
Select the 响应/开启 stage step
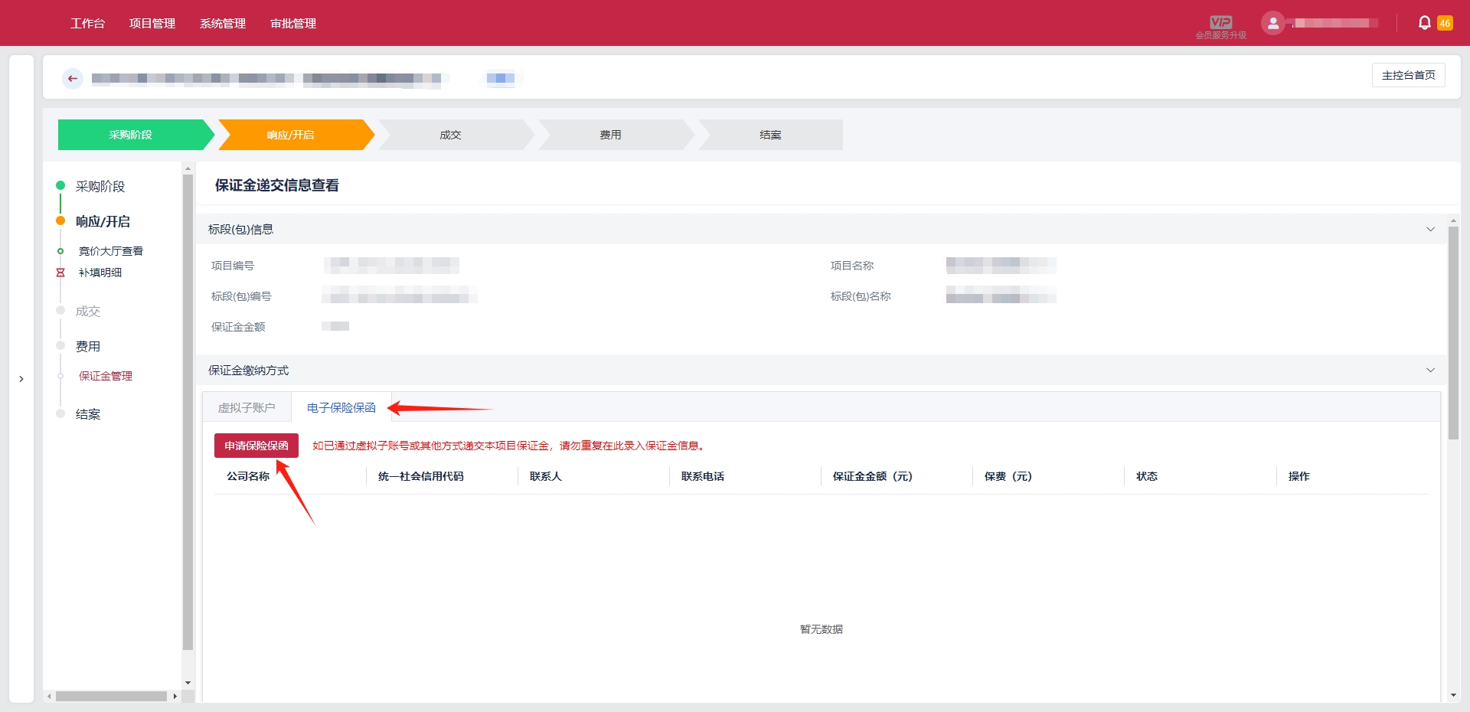point(291,135)
